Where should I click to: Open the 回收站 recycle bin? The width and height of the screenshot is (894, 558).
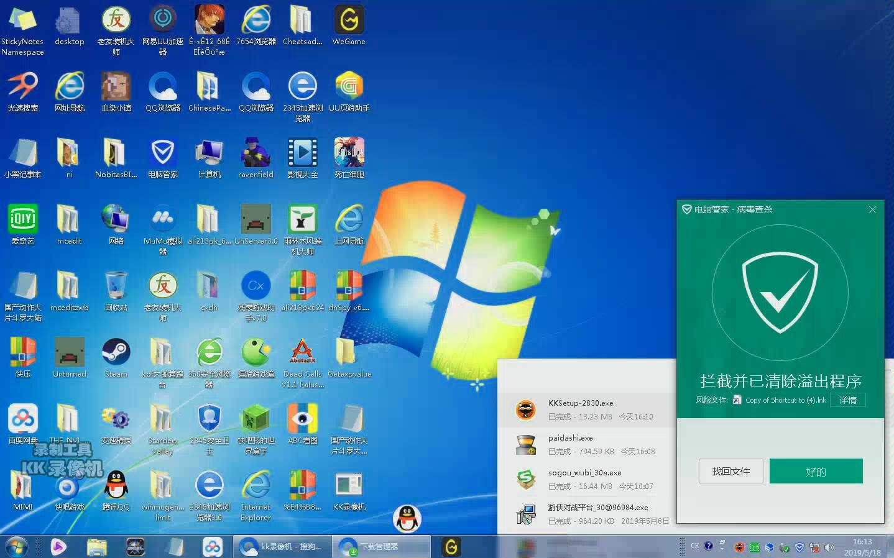click(116, 291)
